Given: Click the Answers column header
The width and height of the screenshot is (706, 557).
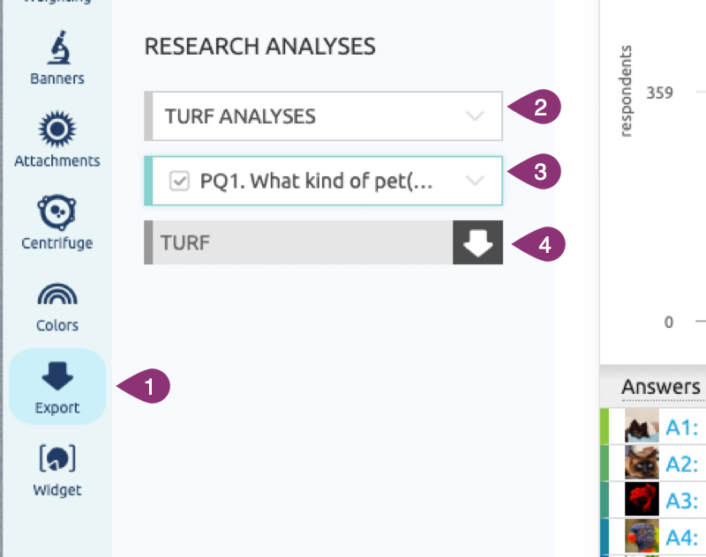Looking at the screenshot, I should (660, 387).
